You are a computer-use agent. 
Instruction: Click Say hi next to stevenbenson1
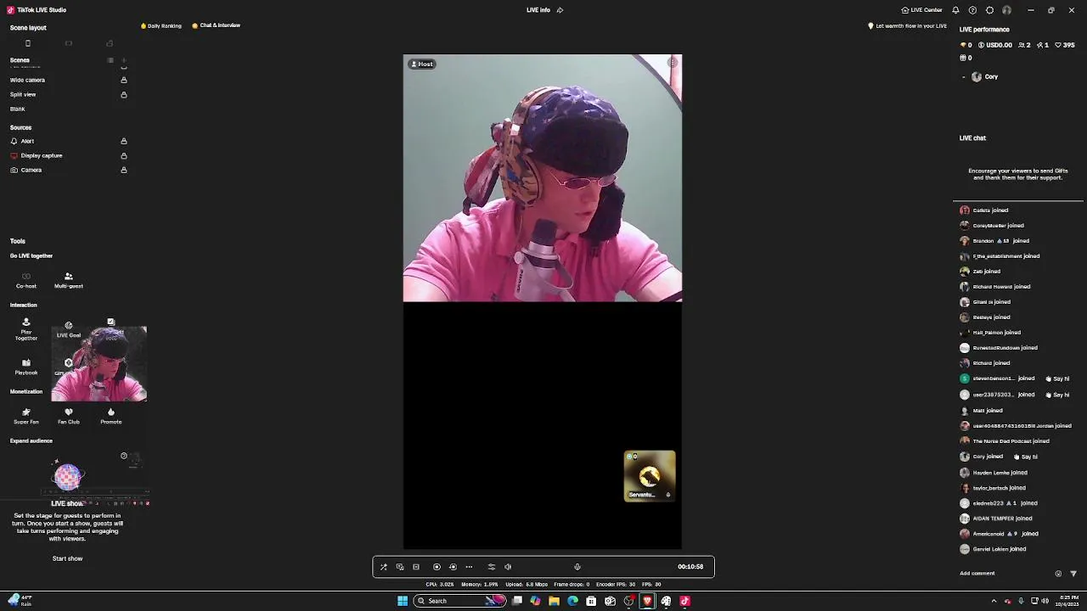(1057, 378)
